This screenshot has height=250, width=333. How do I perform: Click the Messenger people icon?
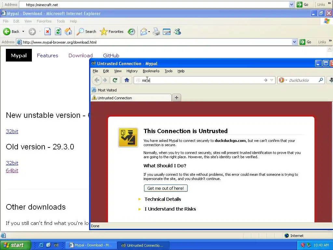pyautogui.click(x=177, y=32)
